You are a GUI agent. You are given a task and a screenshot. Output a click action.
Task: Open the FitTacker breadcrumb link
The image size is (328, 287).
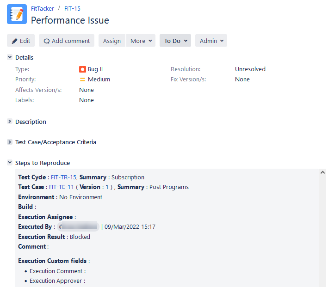pyautogui.click(x=43, y=9)
